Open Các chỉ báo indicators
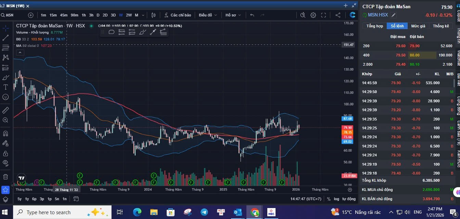 (x=178, y=15)
